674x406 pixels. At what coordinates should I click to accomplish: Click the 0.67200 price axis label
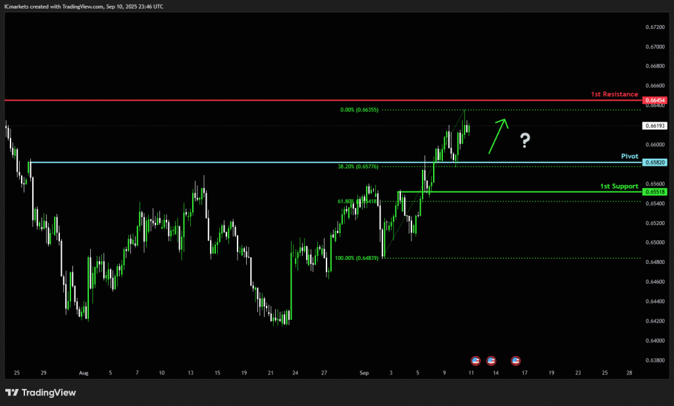tap(655, 27)
